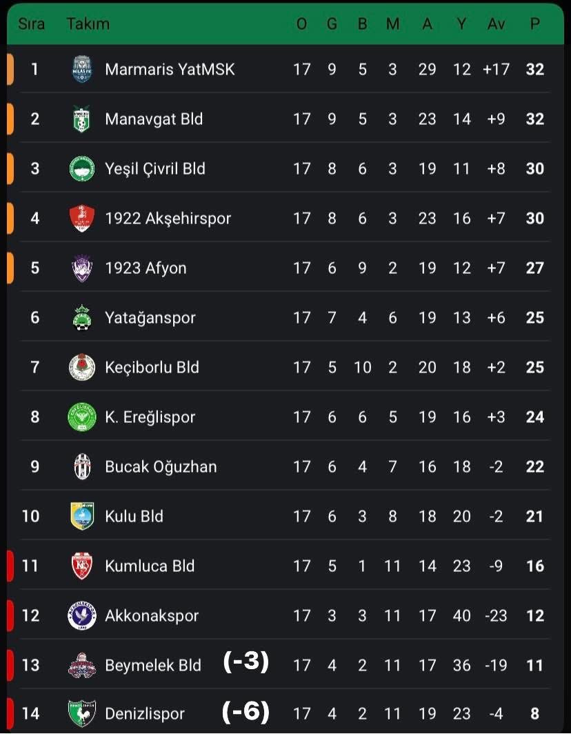Image resolution: width=571 pixels, height=734 pixels.
Task: Click the Kumluca Bld red crest
Action: 82,566
